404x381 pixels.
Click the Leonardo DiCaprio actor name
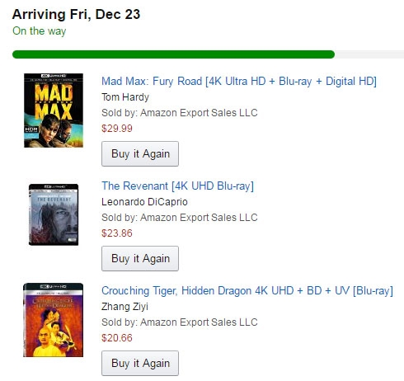[x=144, y=202]
